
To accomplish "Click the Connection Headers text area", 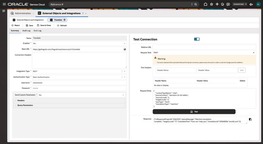I will click(x=79, y=60).
